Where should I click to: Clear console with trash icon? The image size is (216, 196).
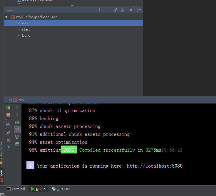tap(17, 144)
